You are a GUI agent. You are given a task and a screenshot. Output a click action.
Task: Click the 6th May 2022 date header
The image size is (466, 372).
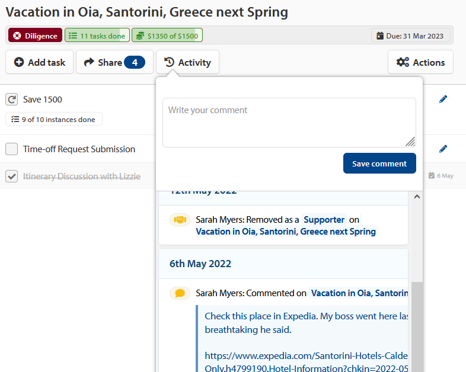[200, 264]
